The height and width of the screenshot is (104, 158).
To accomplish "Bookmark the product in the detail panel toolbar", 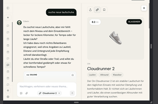I will tap(104, 10).
